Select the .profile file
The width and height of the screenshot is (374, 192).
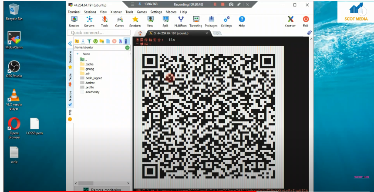[x=87, y=88]
